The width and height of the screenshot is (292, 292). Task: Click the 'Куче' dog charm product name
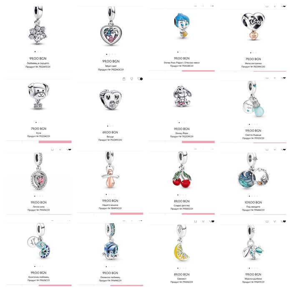[39, 133]
